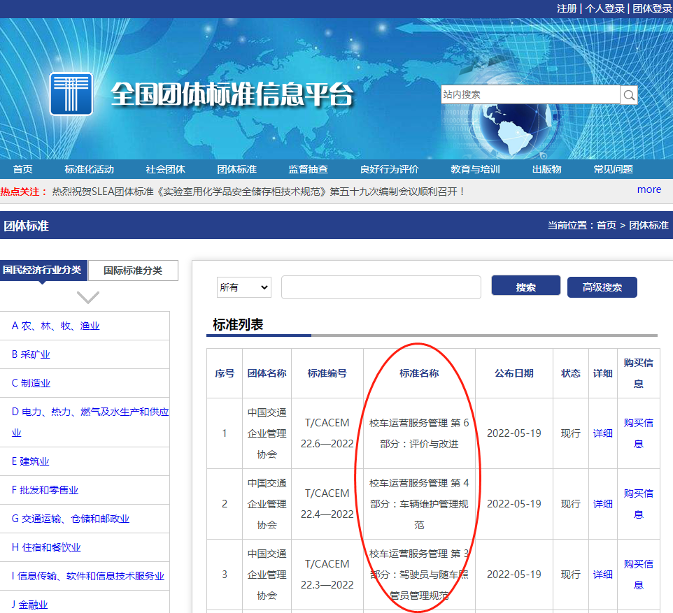This screenshot has width=673, height=613.
Task: Click the more link beside hot news
Action: (x=649, y=189)
